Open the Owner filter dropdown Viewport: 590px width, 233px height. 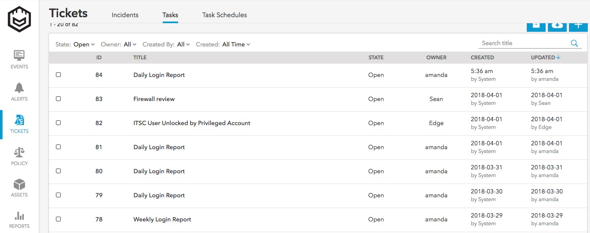click(x=130, y=44)
